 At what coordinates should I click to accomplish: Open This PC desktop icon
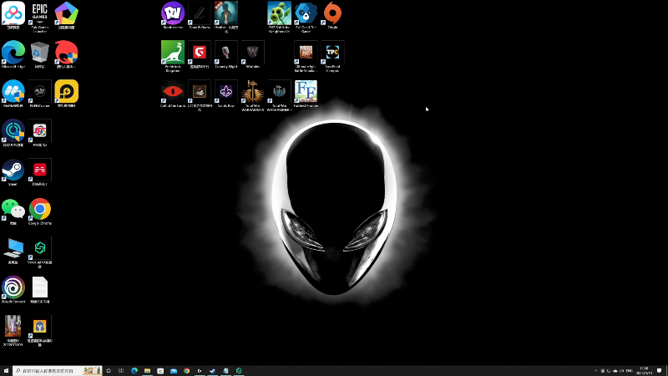point(13,249)
